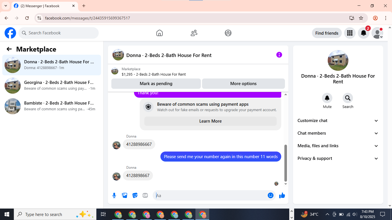392x220 pixels.
Task: Open the taskbar clock 7:43 PM
Action: click(x=367, y=214)
